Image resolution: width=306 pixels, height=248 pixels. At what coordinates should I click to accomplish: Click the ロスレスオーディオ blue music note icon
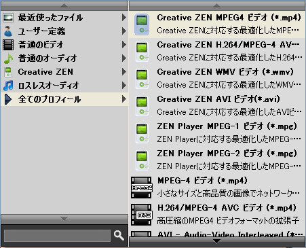click(x=8, y=86)
